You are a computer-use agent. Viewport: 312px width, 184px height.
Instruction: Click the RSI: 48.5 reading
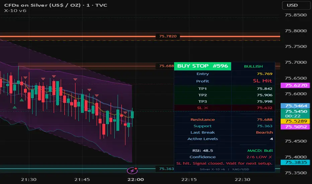[203, 151]
